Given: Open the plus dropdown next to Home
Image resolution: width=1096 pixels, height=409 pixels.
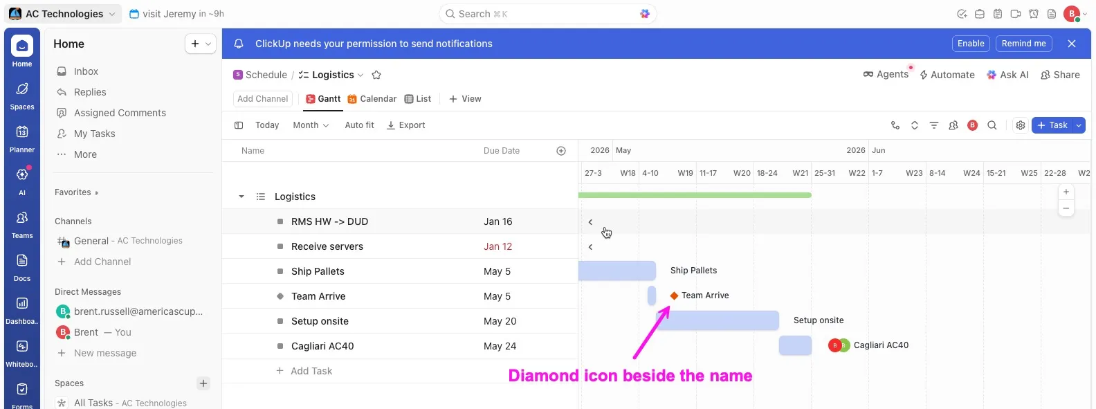Looking at the screenshot, I should [201, 44].
